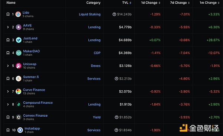The image size is (223, 136).
Task: Click the Lido logo icon
Action: point(18,14)
